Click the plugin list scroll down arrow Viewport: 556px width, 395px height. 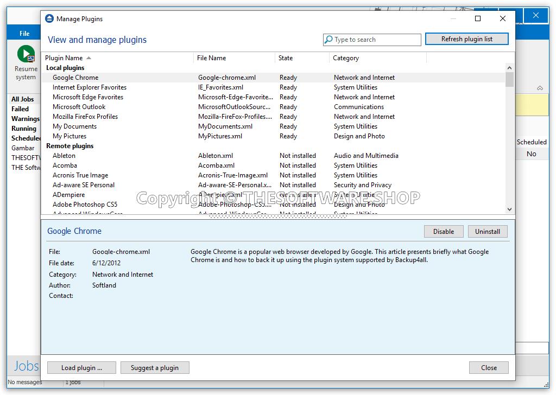[509, 209]
